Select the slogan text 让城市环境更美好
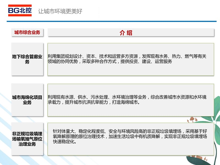 60,11
